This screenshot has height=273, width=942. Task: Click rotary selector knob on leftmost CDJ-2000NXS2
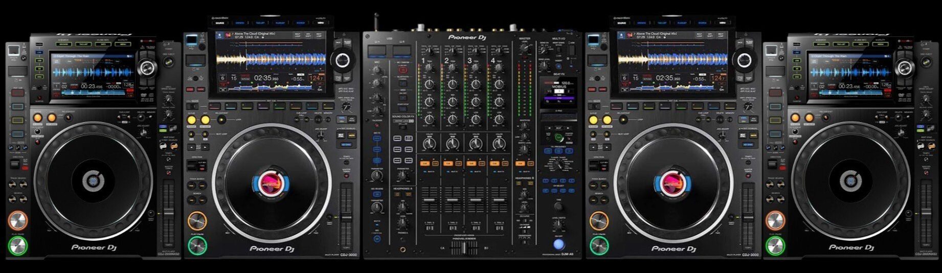147,66
